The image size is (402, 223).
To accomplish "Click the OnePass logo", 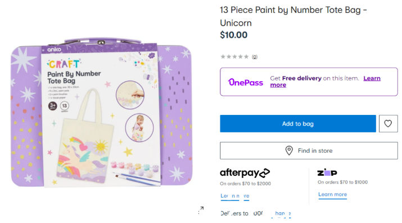I will [x=246, y=82].
